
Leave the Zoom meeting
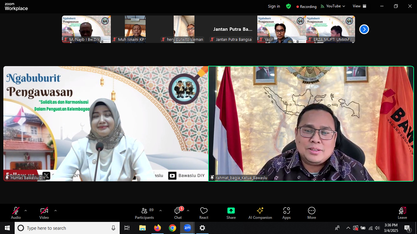tap(402, 212)
